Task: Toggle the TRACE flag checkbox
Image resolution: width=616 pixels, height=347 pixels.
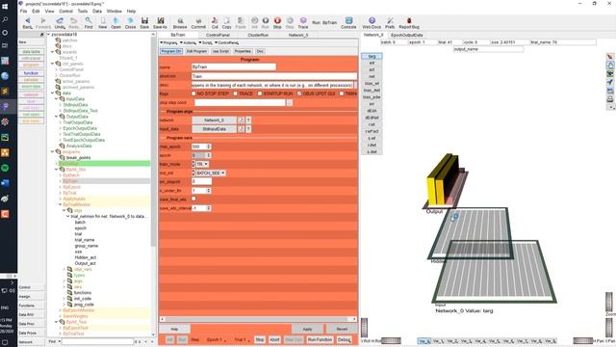Action: click(236, 93)
